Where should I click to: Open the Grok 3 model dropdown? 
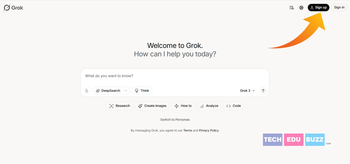pos(247,91)
